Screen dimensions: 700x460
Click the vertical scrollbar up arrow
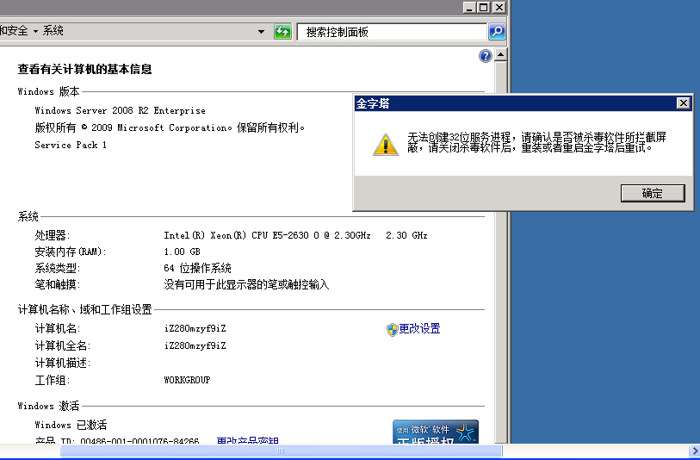coord(501,55)
